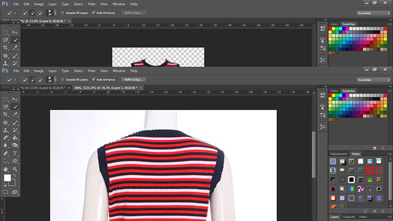Select the Paint Bucket tool
The height and width of the screenshot is (221, 393).
coord(15,138)
